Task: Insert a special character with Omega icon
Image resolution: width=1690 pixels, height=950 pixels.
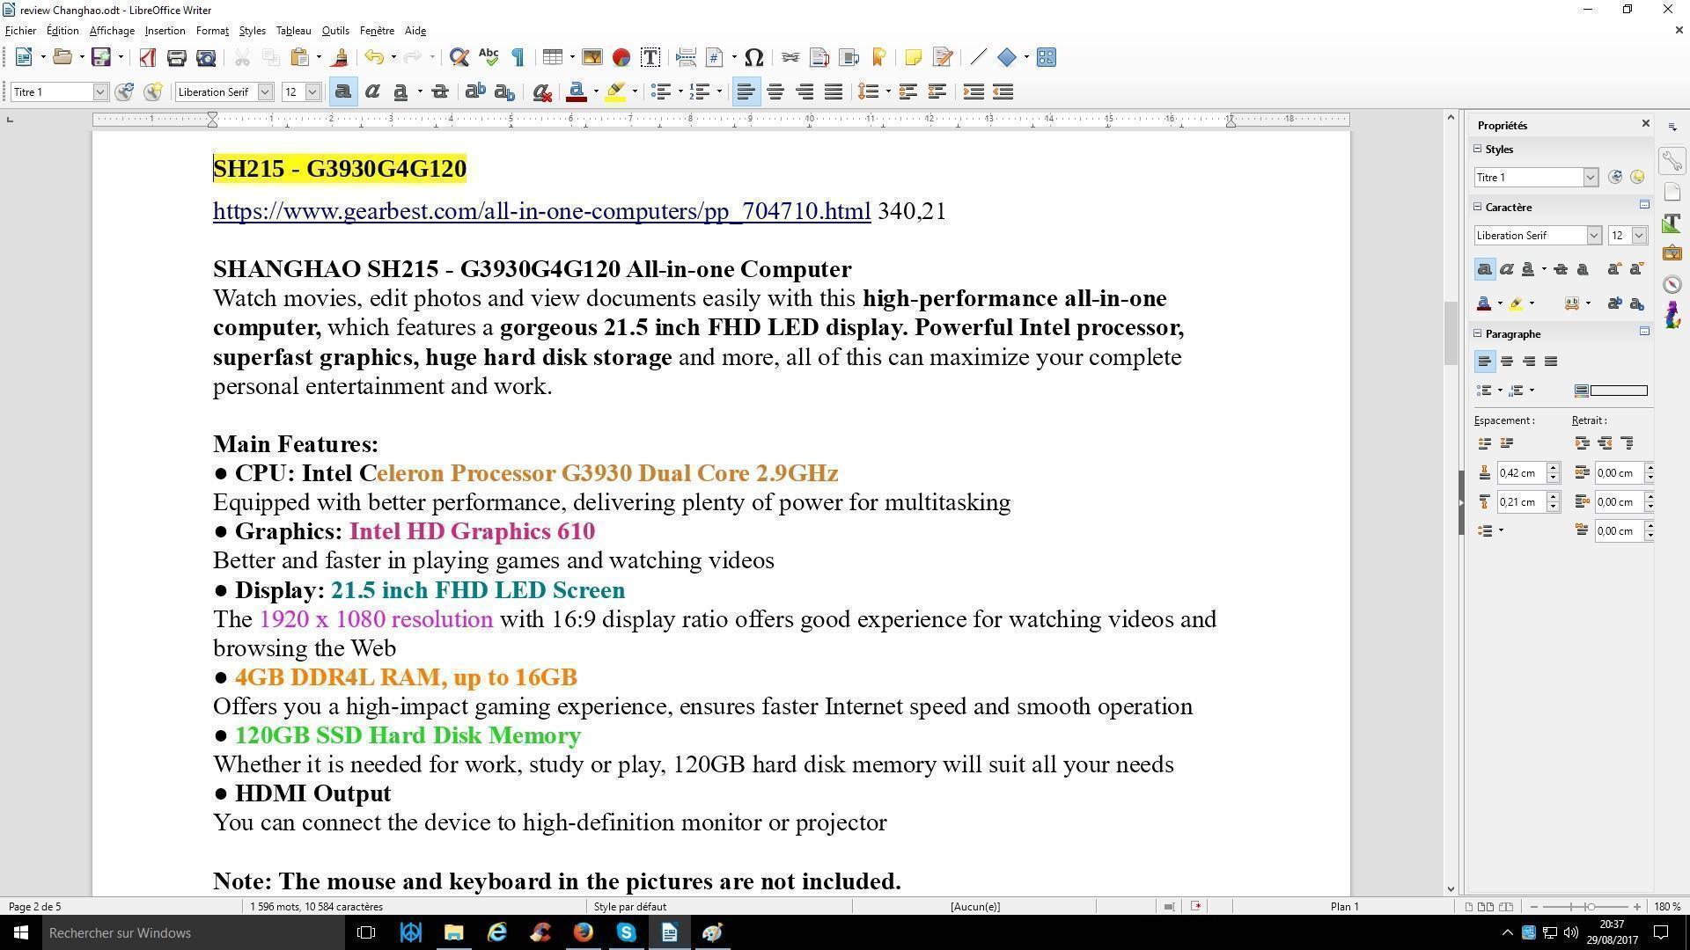Action: pyautogui.click(x=753, y=58)
